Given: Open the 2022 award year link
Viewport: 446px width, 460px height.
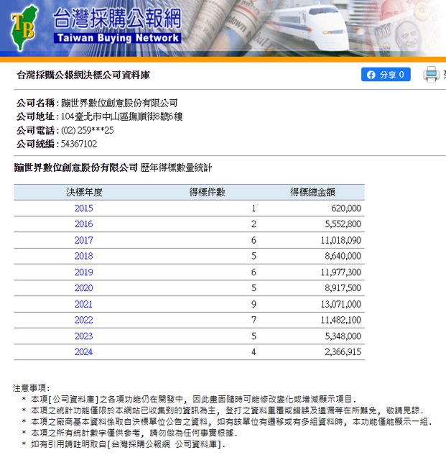Looking at the screenshot, I should tap(83, 320).
